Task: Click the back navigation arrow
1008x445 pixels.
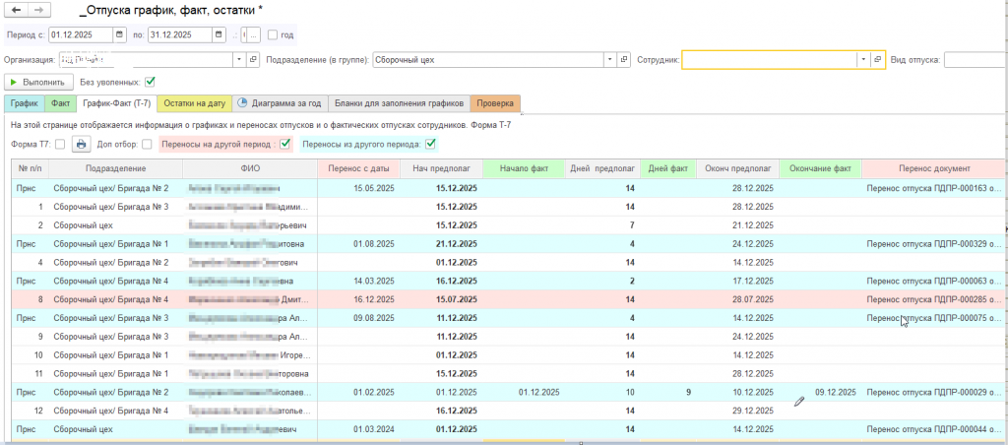Action: click(16, 10)
